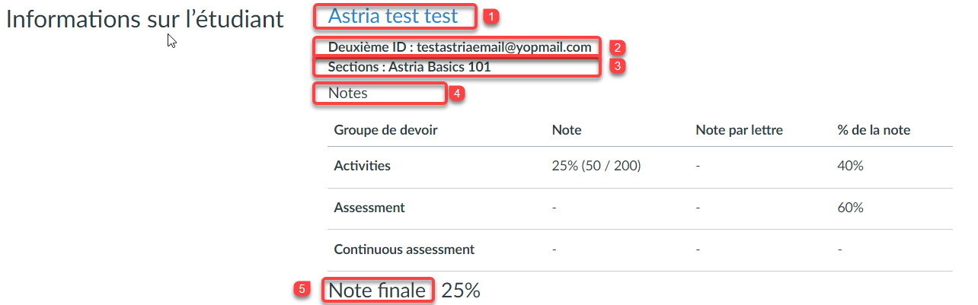Click the red annotation badge numbered 5
Screen dimensions: 978x305
pos(303,290)
